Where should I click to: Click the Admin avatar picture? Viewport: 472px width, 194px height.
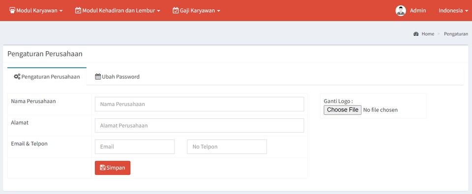401,10
